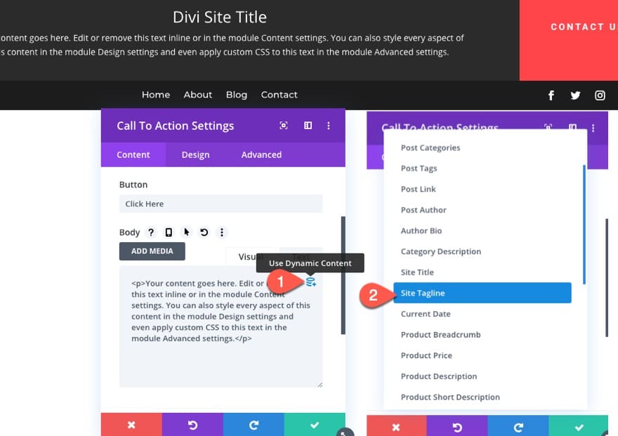Select the Body responsive phone icon
This screenshot has width=618, height=436.
[x=169, y=232]
